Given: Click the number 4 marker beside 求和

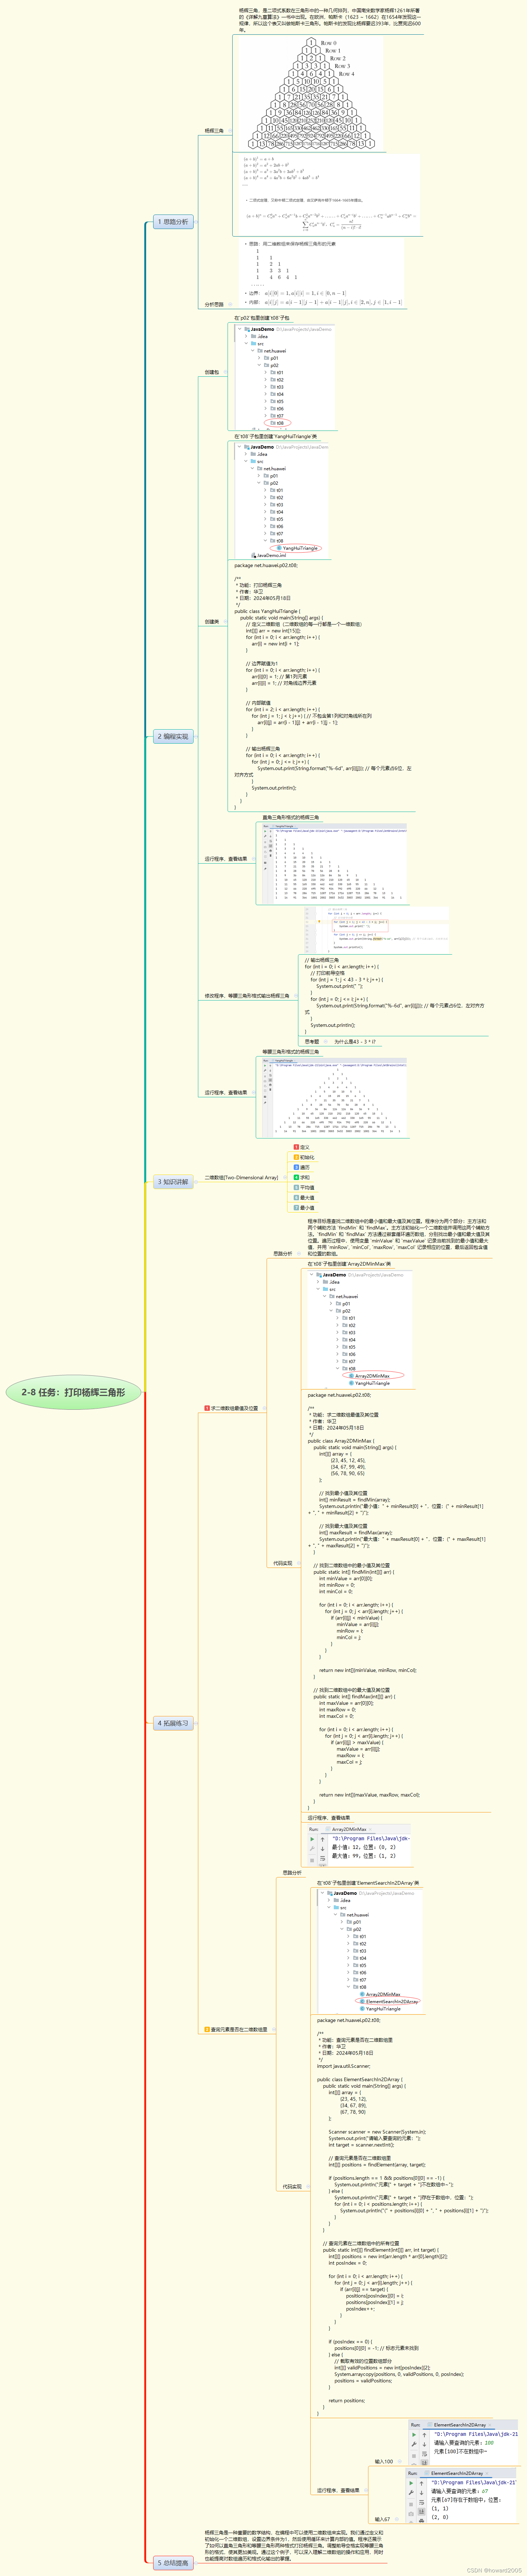Looking at the screenshot, I should (x=296, y=1177).
